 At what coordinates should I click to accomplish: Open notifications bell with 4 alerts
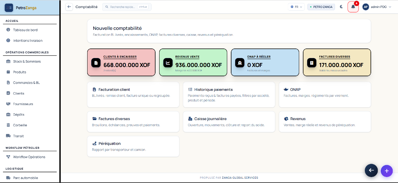click(353, 7)
